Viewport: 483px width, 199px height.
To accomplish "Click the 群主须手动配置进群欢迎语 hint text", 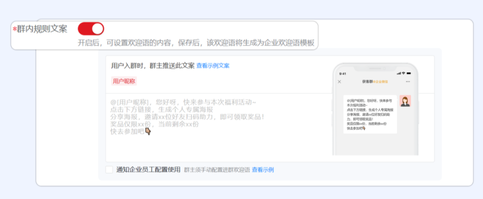I will click(x=217, y=170).
